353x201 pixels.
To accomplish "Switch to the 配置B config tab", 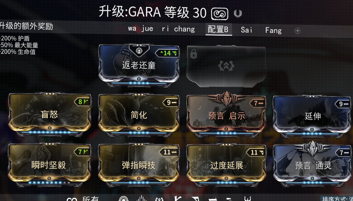I will click(218, 29).
